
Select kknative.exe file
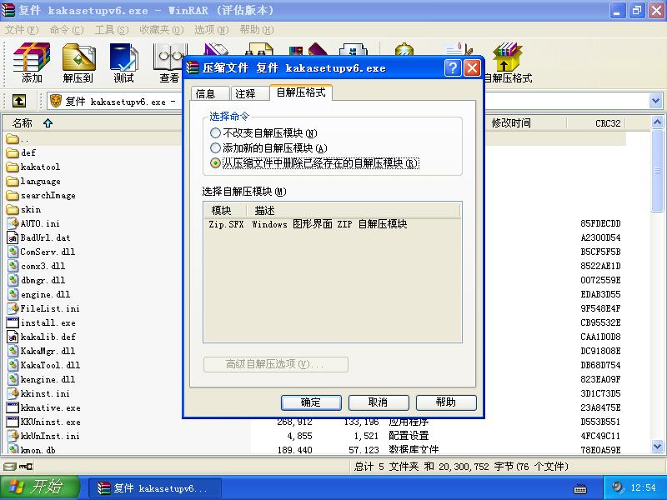[43, 407]
